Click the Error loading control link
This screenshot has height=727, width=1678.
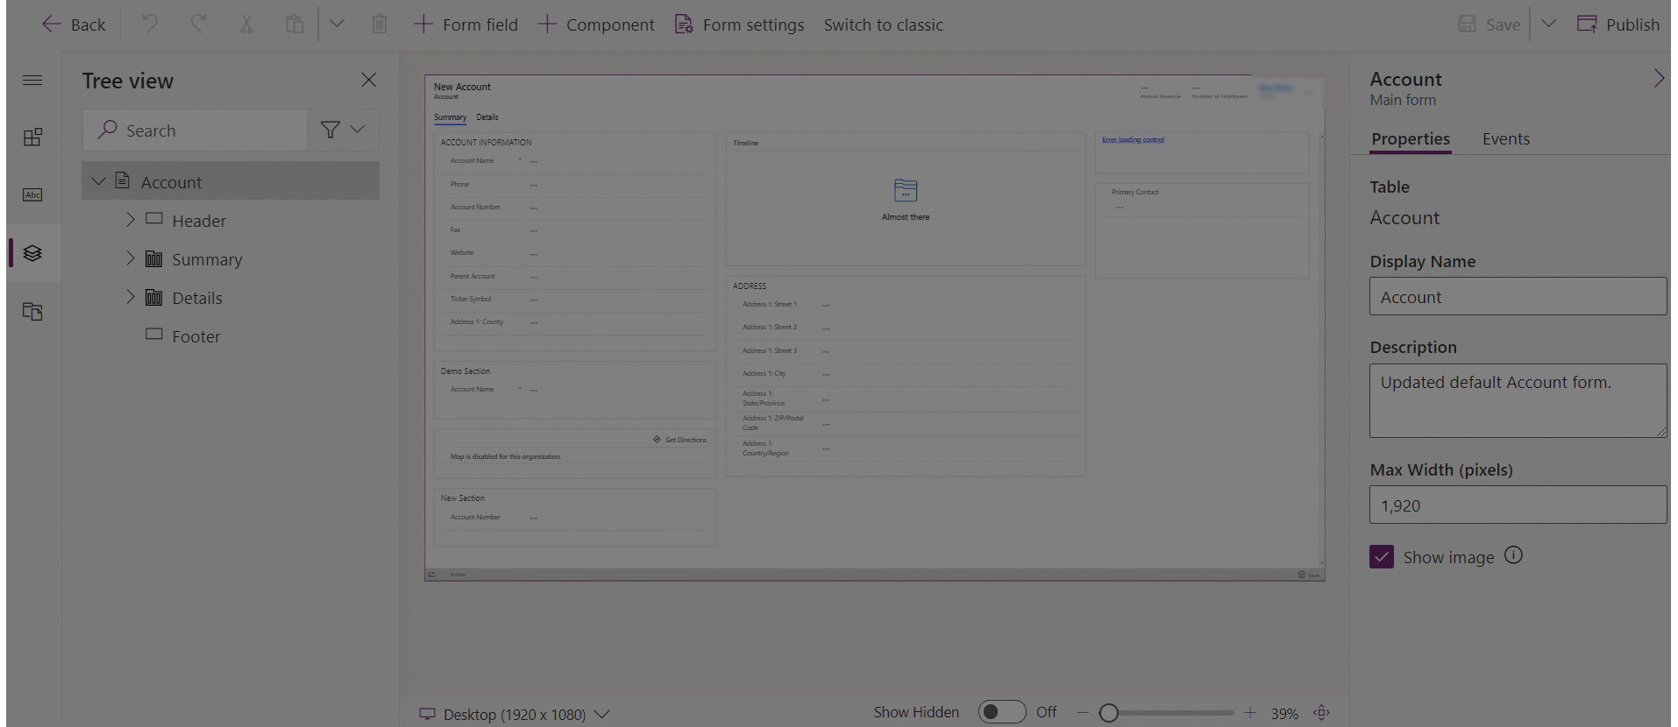click(1133, 139)
